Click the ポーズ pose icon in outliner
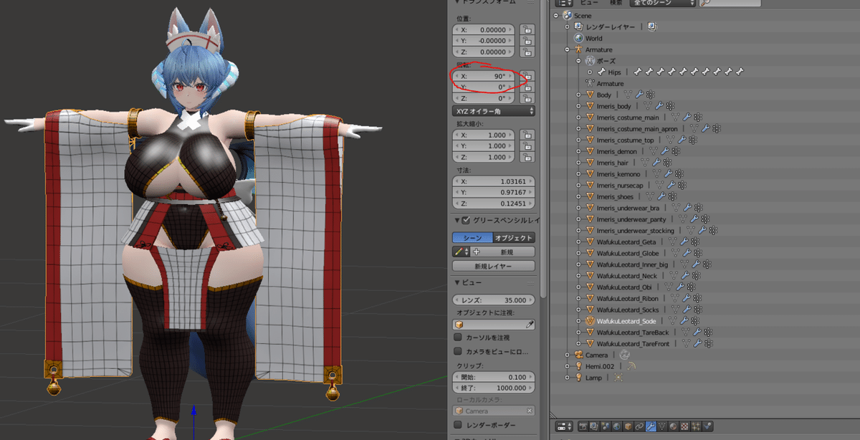The height and width of the screenshot is (440, 860). click(x=590, y=61)
